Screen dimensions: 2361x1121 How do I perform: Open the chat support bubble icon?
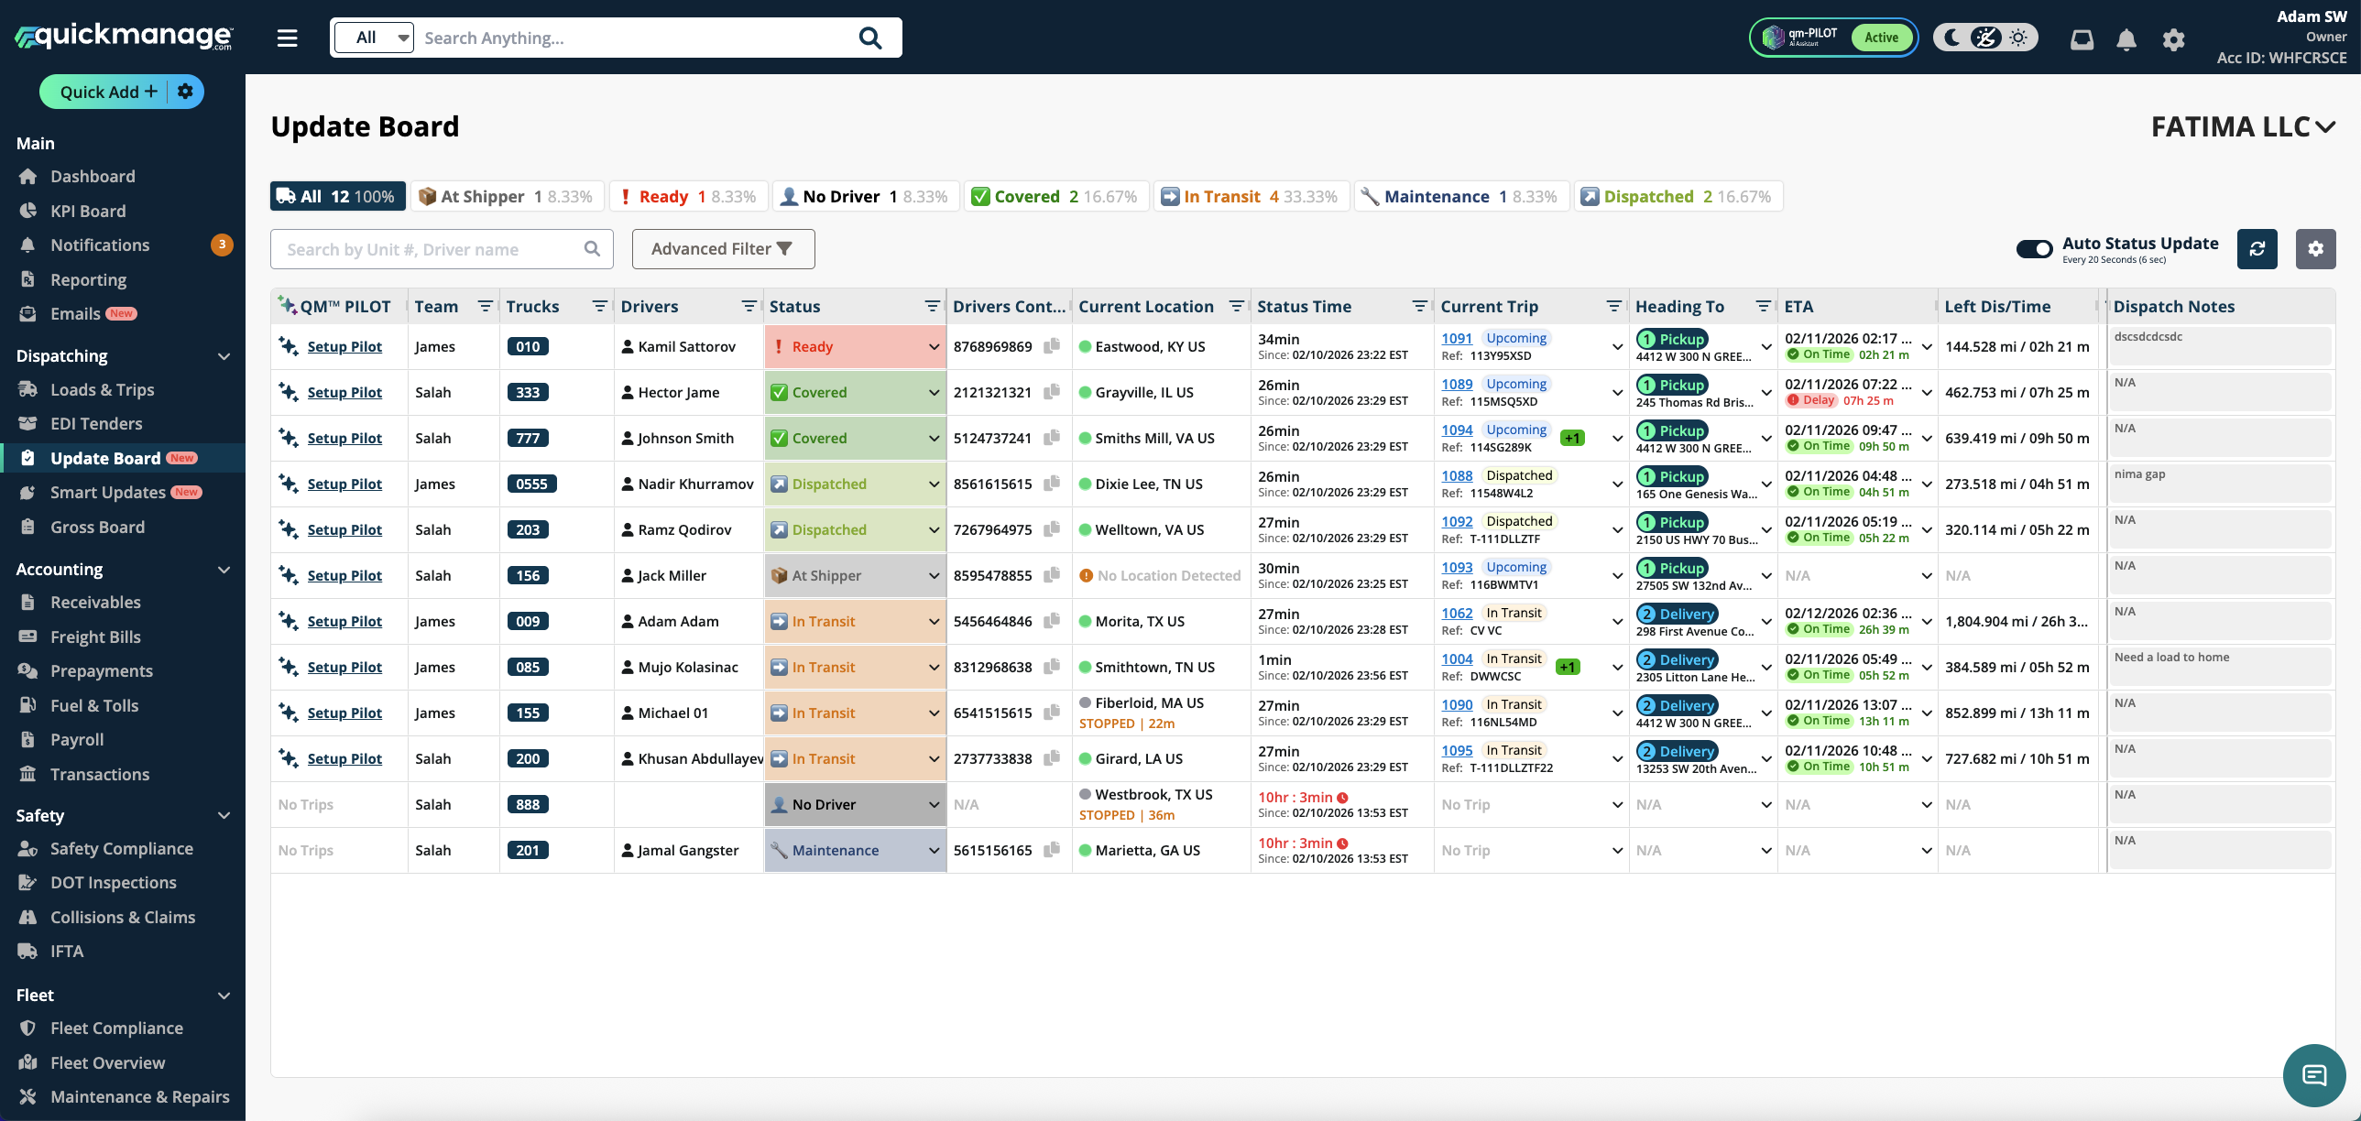2313,1074
